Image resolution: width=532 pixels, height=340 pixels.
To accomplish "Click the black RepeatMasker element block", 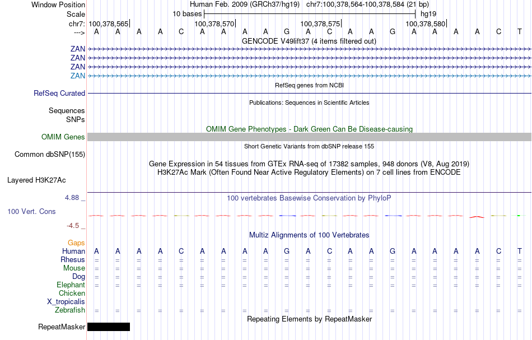I will [x=109, y=327].
